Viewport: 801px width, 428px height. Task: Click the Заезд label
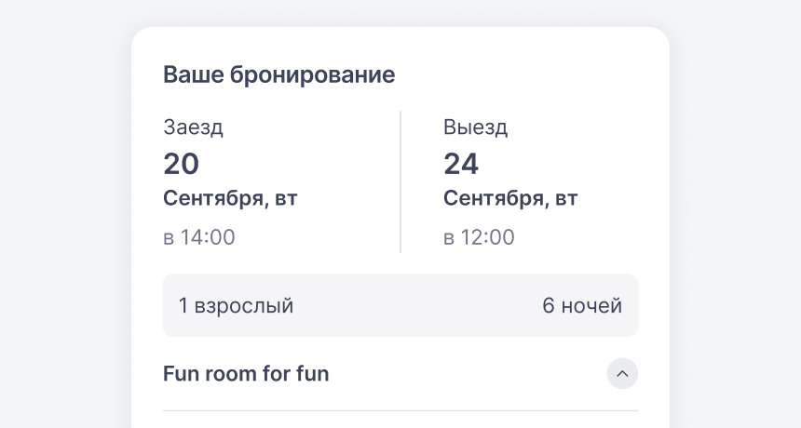click(x=193, y=127)
